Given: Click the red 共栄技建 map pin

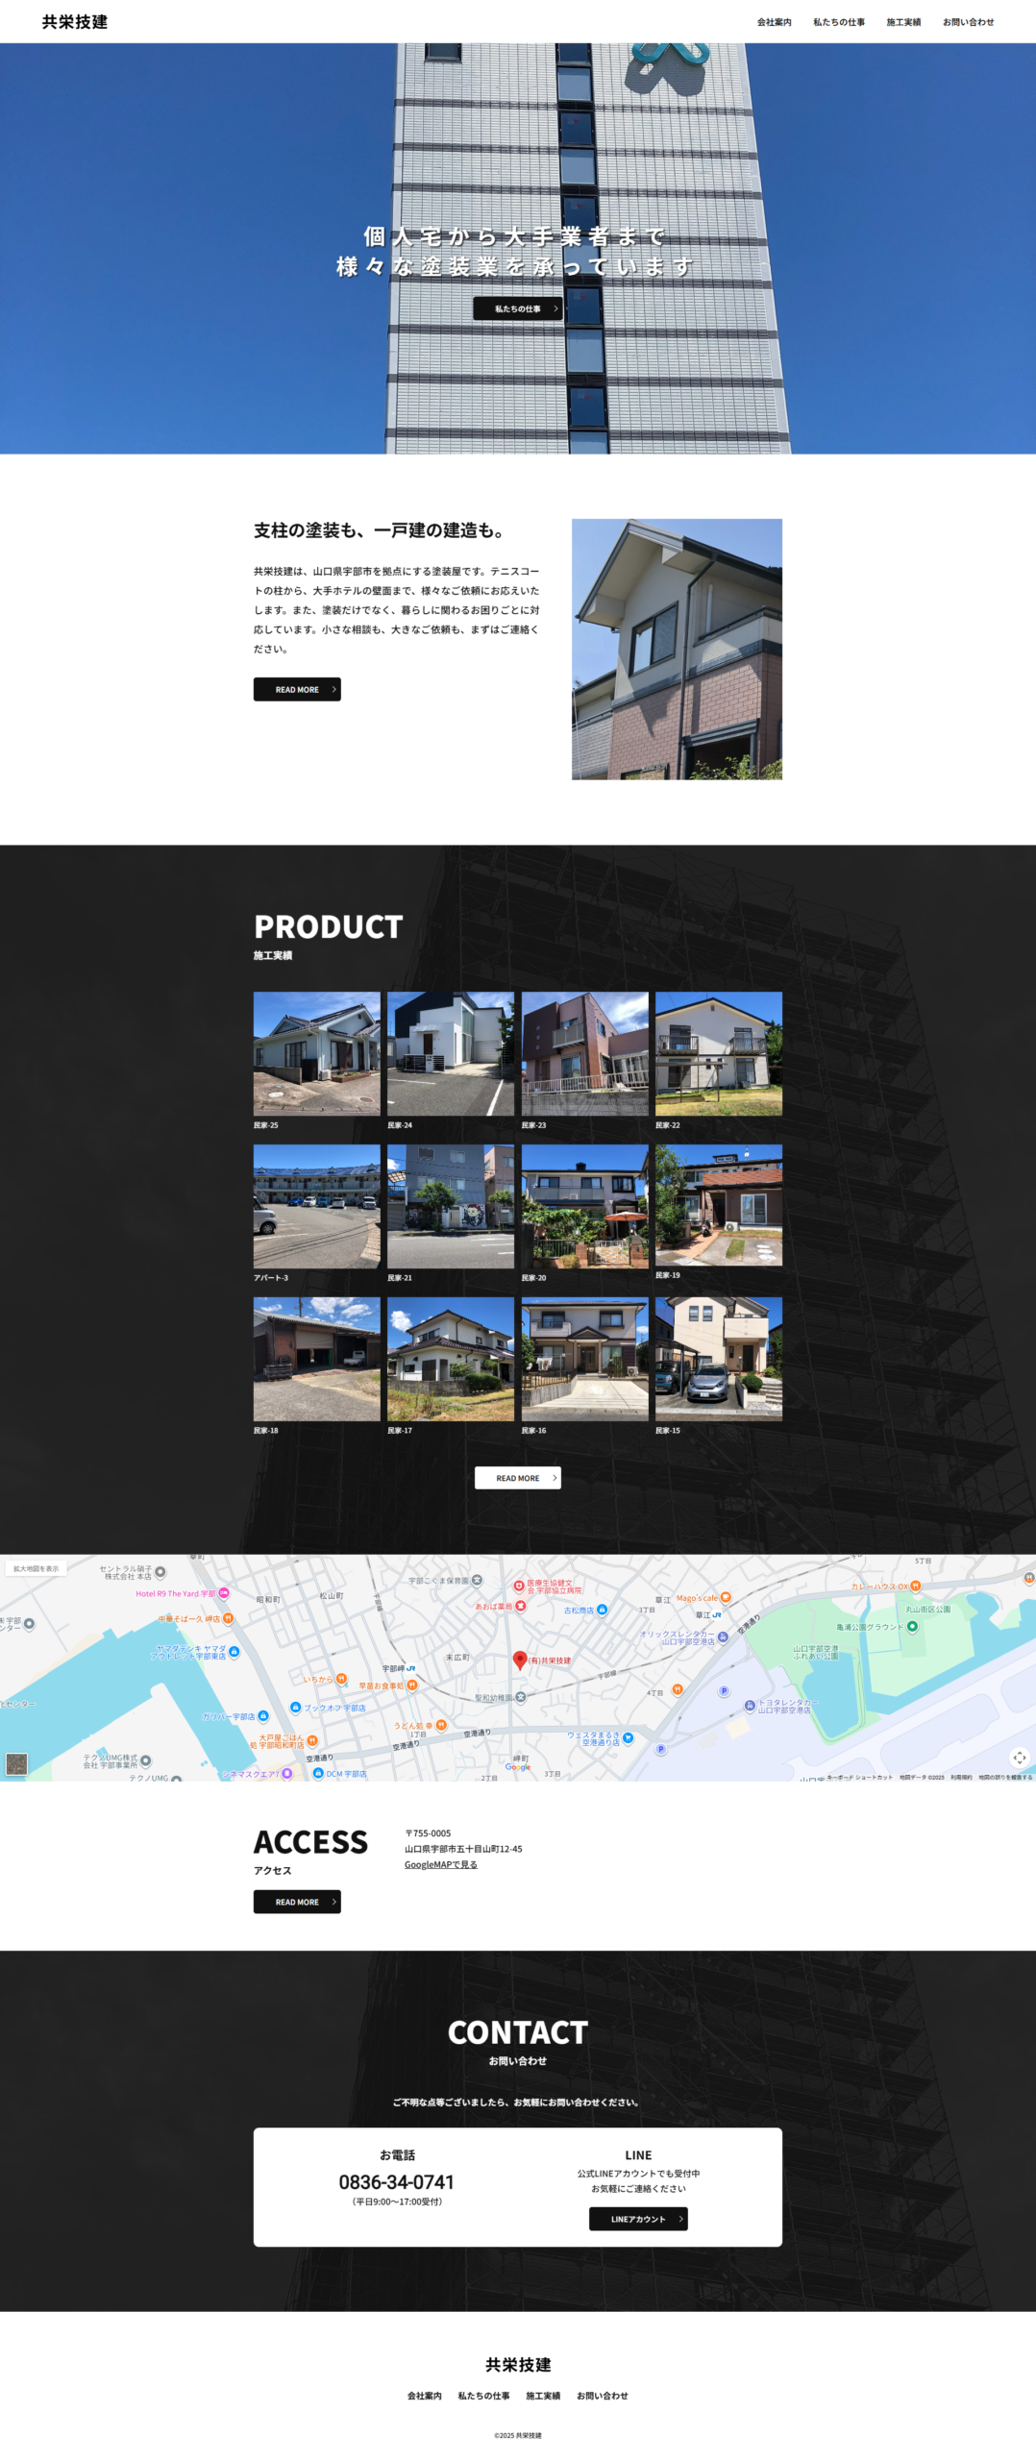Looking at the screenshot, I should tap(519, 1658).
